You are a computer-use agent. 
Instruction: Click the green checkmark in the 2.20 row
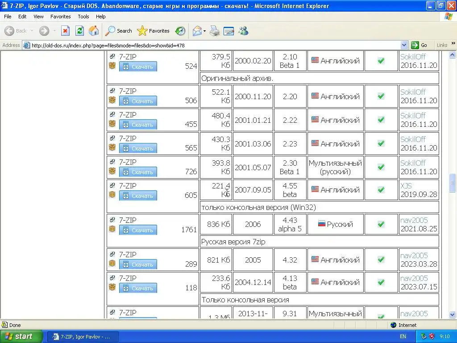(381, 96)
